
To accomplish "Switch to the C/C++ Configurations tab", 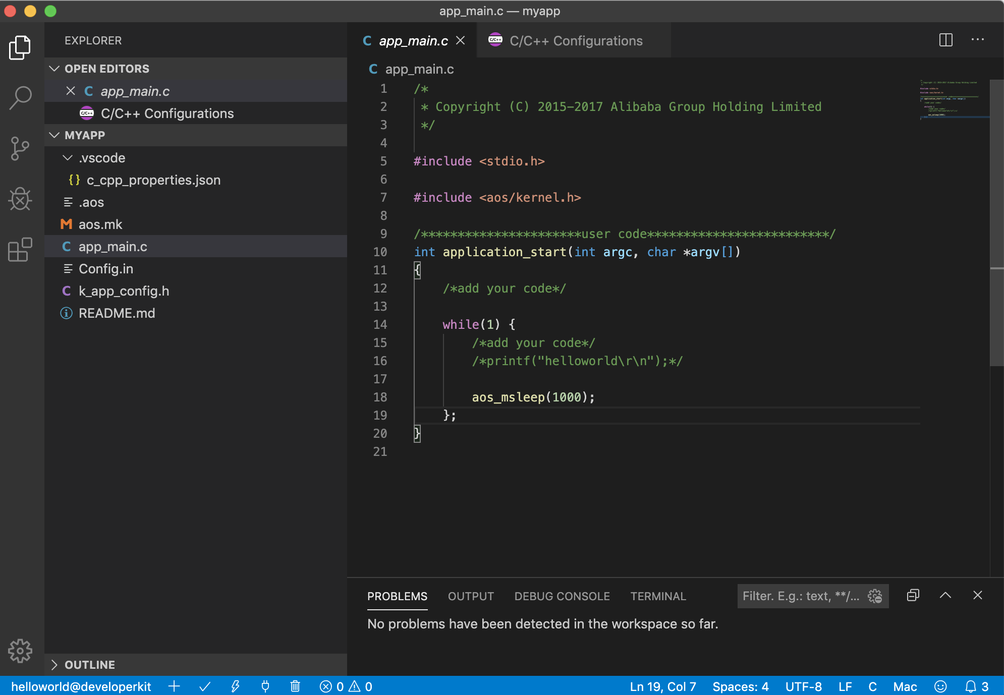I will coord(575,41).
